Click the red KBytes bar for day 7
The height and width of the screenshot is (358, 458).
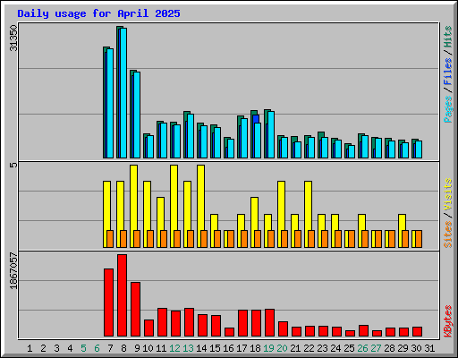(108, 303)
